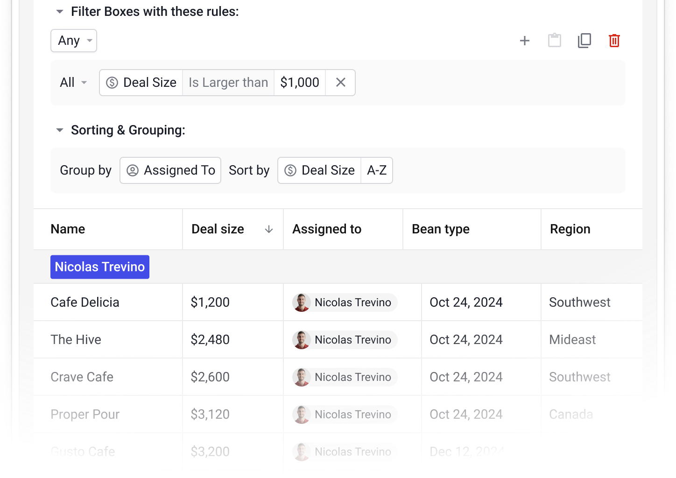676x478 pixels.
Task: Click the duplicate filter icon
Action: (584, 41)
